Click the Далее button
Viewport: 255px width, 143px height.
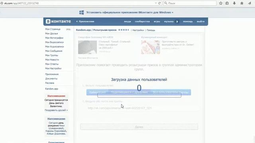139,127
